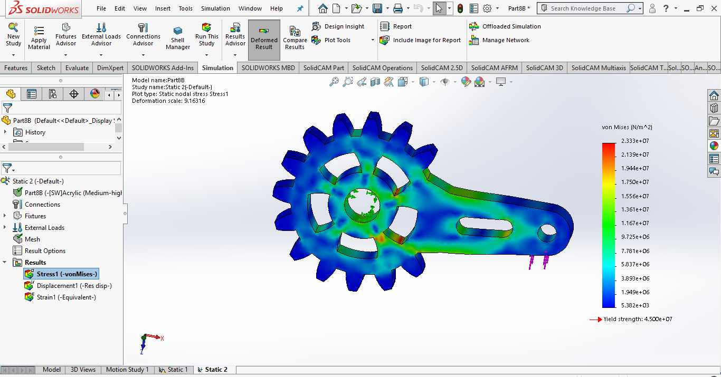Open an existing document
Viewport: 721px width, 377px height.
point(357,8)
